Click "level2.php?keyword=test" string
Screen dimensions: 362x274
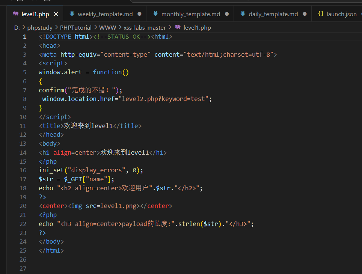[163, 99]
